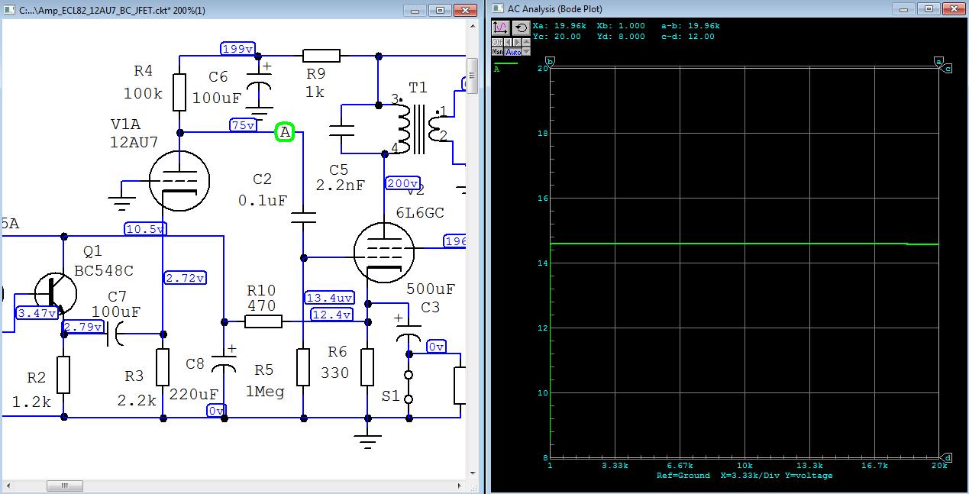Click the AC Analysis window title icon
The height and width of the screenshot is (494, 969).
[x=498, y=8]
